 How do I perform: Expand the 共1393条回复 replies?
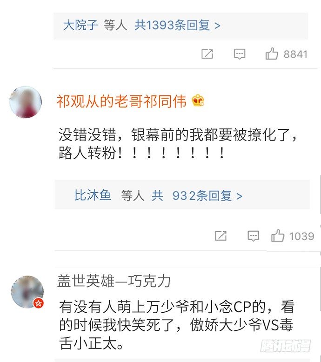[177, 25]
